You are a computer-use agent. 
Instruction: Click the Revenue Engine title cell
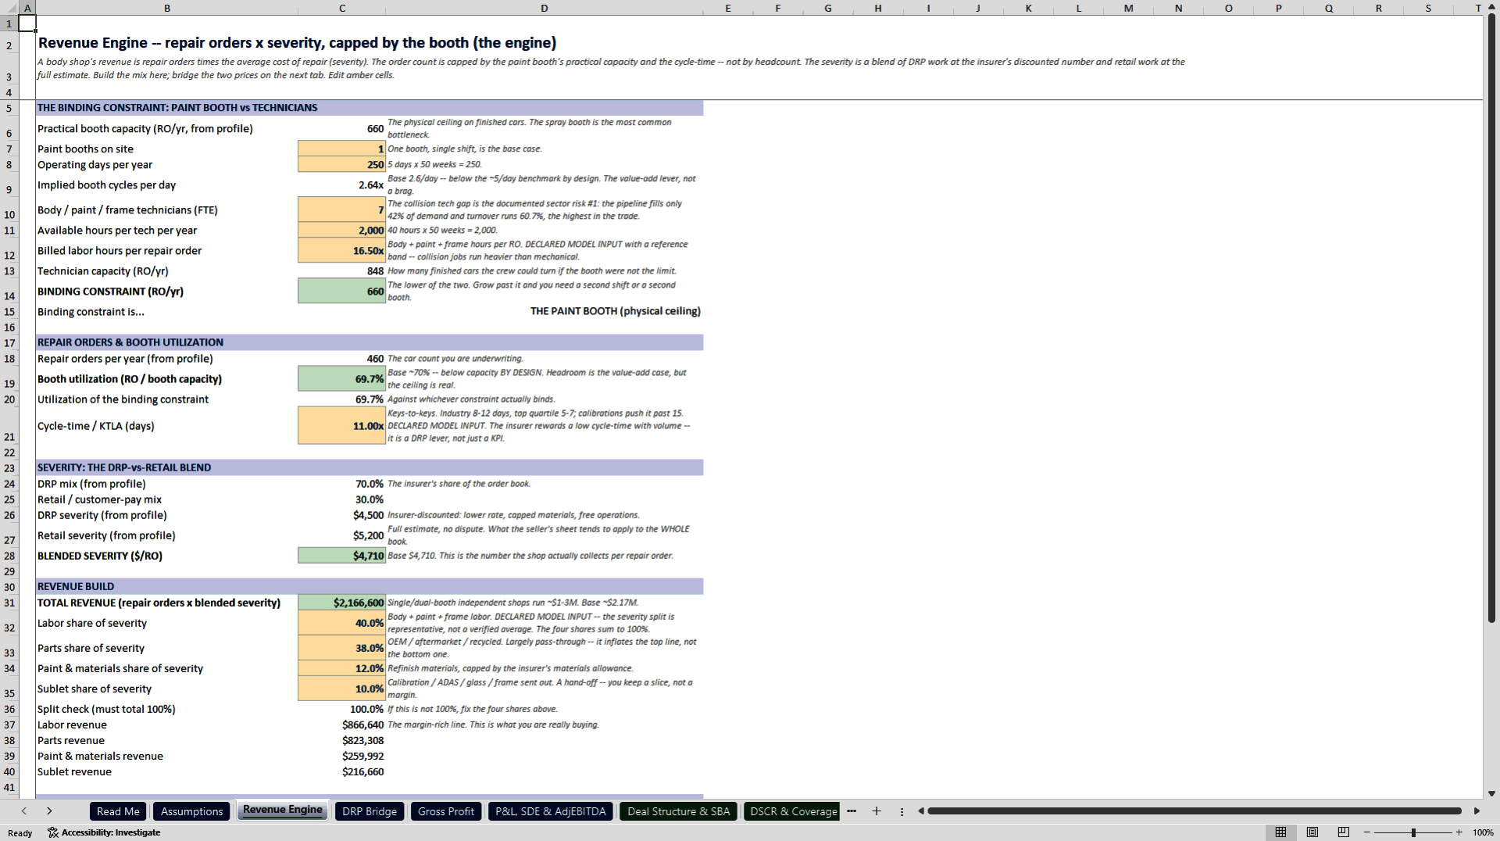(x=297, y=43)
